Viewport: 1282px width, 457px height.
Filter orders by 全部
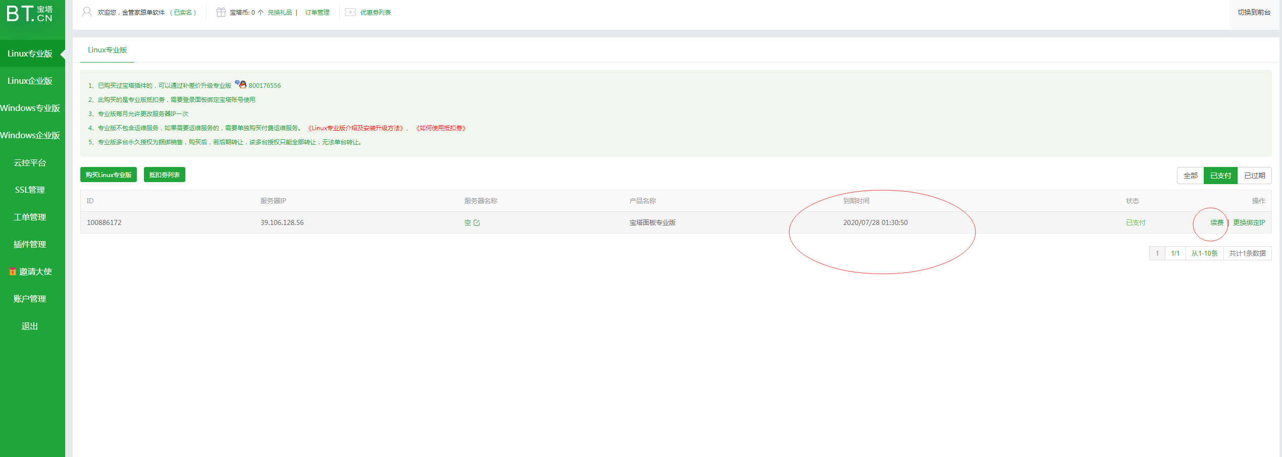1190,176
